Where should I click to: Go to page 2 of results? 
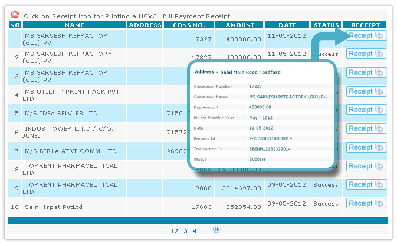point(176,231)
